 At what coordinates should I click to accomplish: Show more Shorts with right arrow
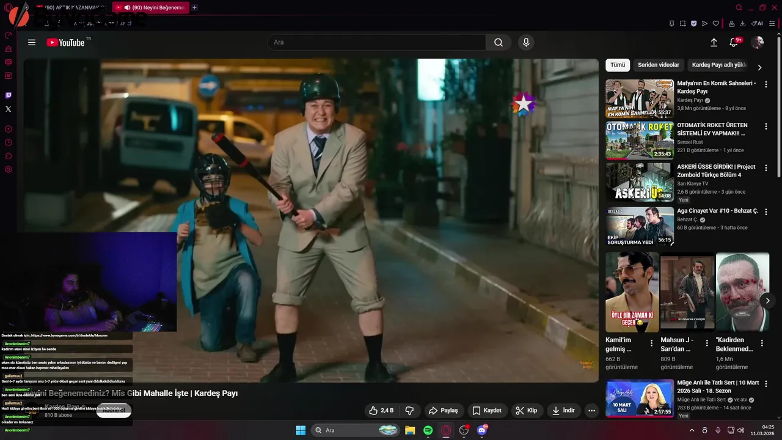point(767,300)
